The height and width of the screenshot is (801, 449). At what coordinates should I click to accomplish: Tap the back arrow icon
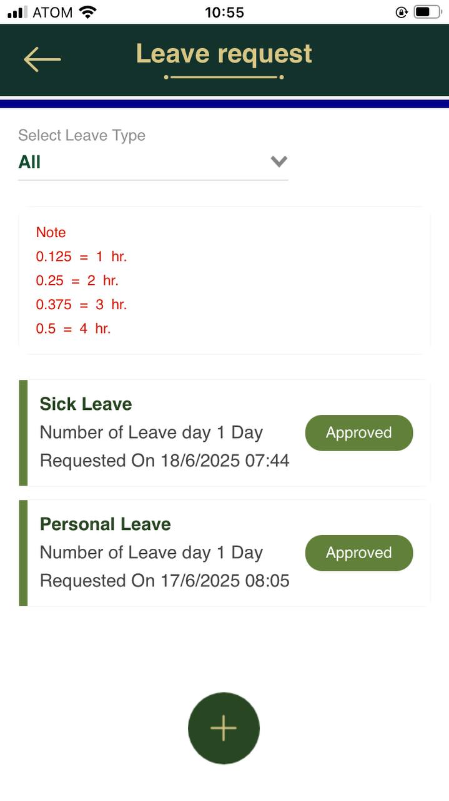(42, 59)
